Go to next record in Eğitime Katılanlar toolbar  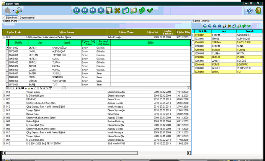(x=214, y=26)
